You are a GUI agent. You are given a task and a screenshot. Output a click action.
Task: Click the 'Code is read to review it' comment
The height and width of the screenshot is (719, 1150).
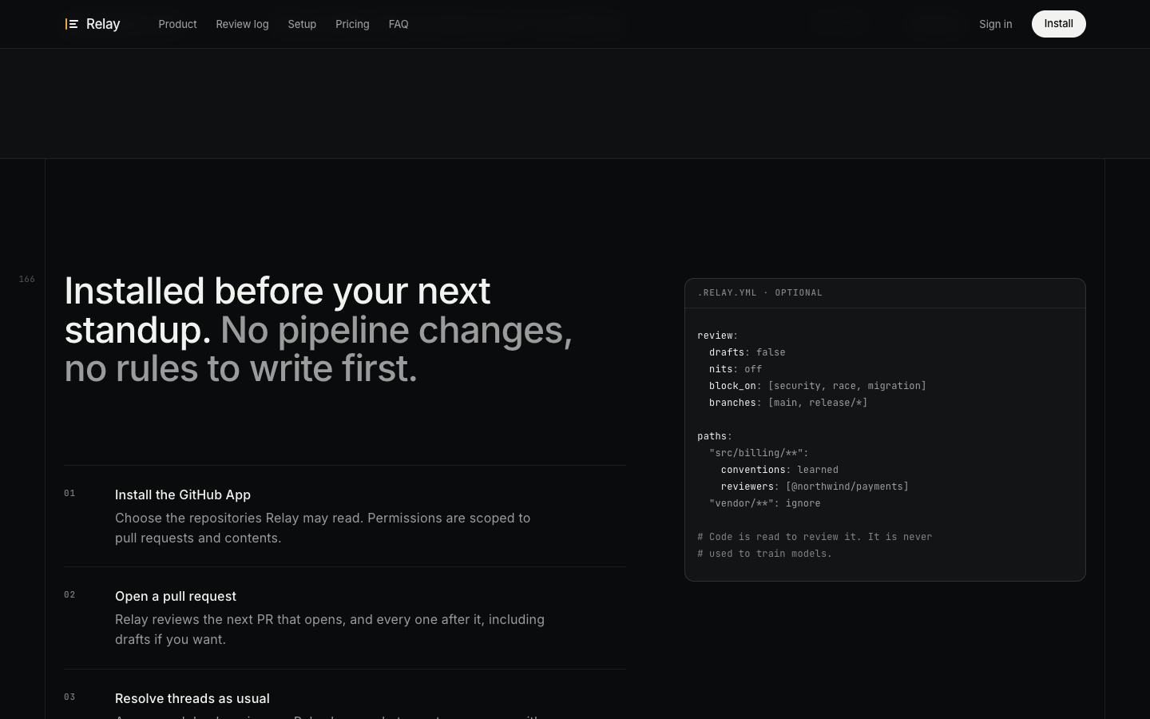click(x=815, y=537)
